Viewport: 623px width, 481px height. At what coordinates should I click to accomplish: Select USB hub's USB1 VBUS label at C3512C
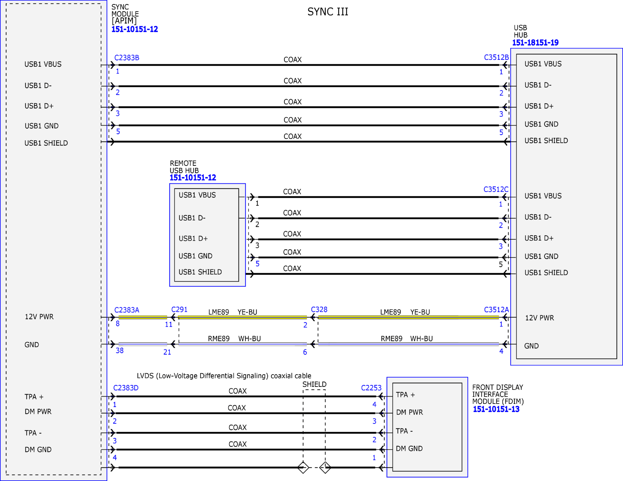click(543, 196)
